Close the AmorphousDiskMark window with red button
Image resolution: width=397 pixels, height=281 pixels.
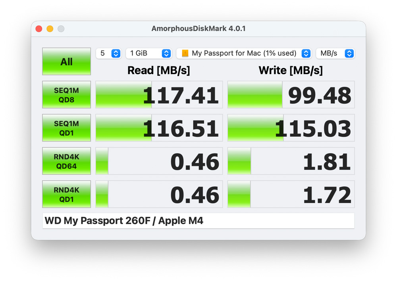click(x=39, y=29)
